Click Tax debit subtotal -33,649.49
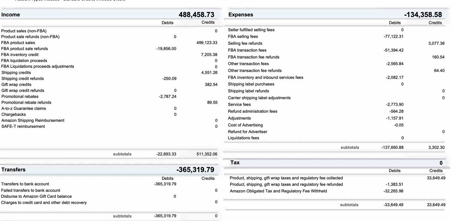Image resolution: width=452 pixels, height=221 pixels. point(393,205)
